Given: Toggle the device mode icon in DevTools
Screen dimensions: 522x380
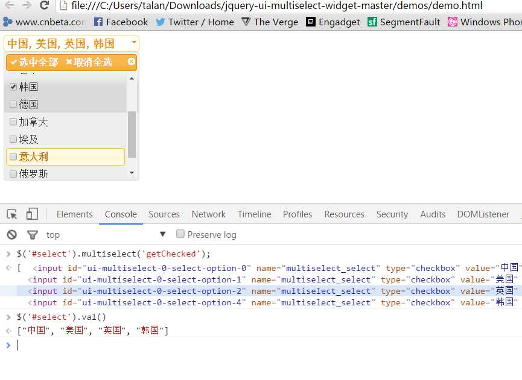Looking at the screenshot, I should [x=32, y=214].
